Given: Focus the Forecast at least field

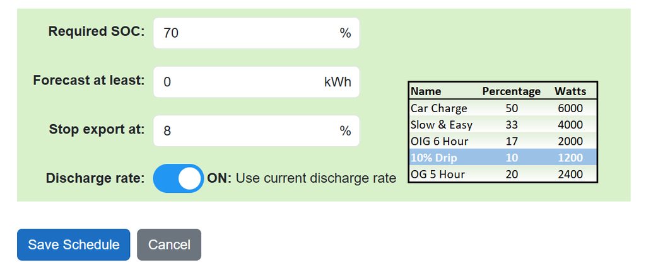Looking at the screenshot, I should coord(240,82).
